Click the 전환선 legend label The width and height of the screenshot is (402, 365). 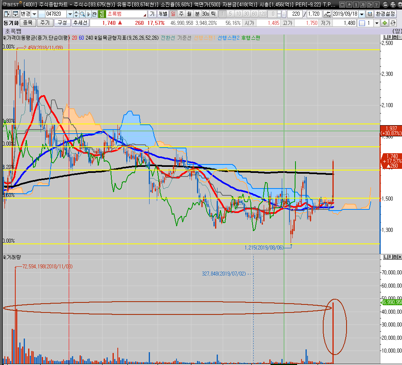coord(168,38)
